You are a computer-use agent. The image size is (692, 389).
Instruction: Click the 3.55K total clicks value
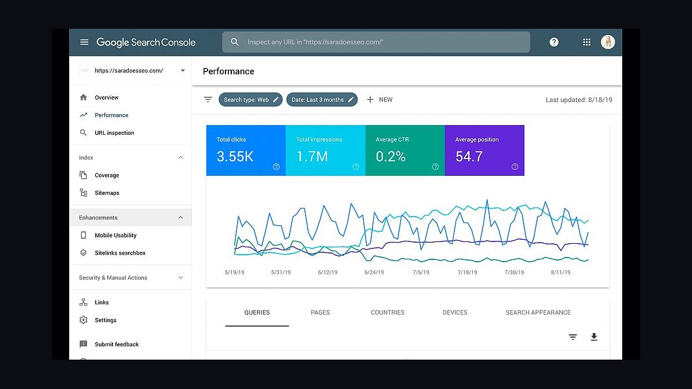235,156
